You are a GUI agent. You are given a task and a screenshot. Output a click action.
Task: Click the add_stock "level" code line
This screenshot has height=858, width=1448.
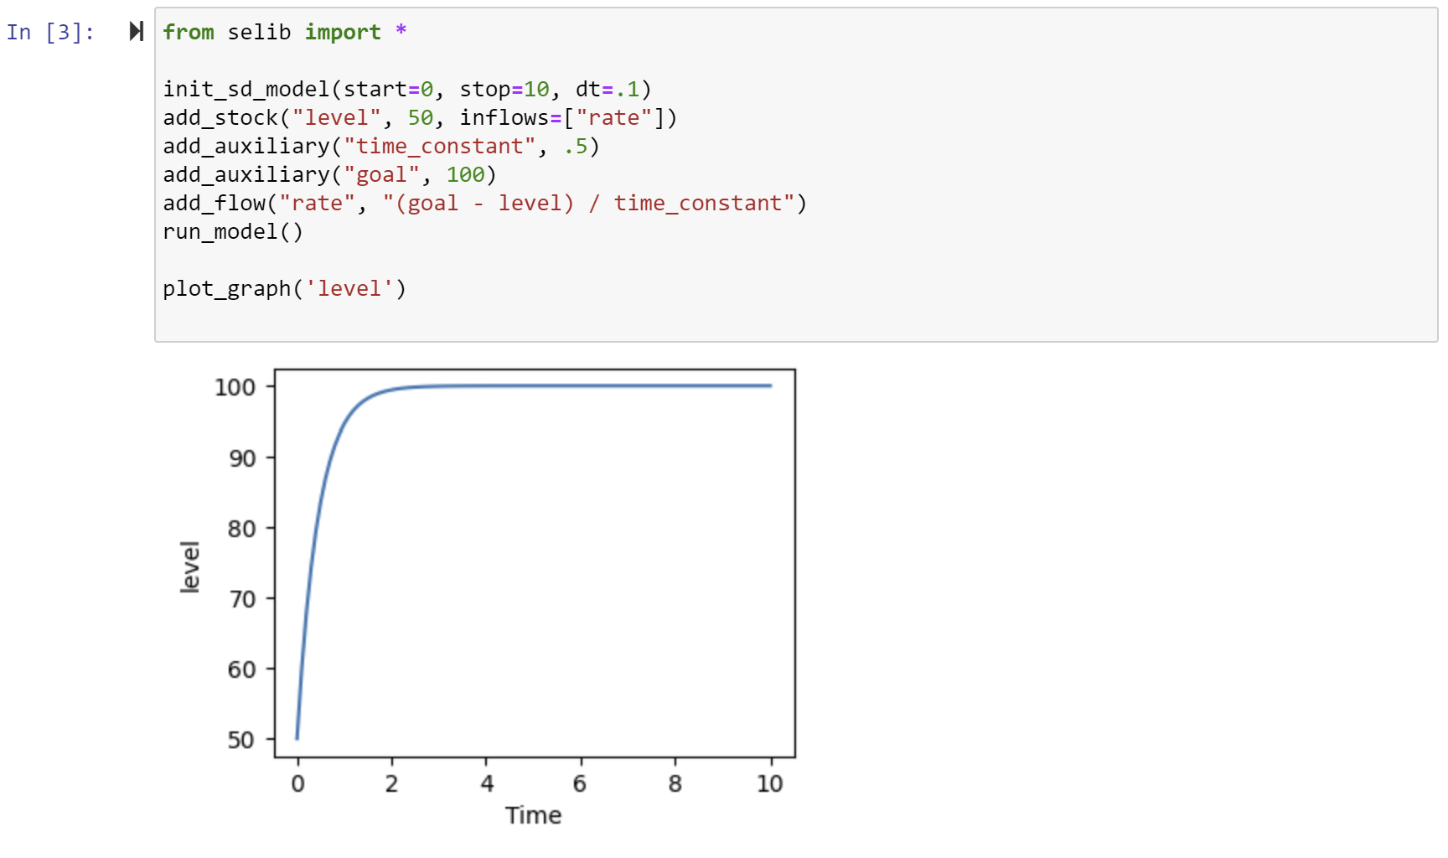click(419, 118)
